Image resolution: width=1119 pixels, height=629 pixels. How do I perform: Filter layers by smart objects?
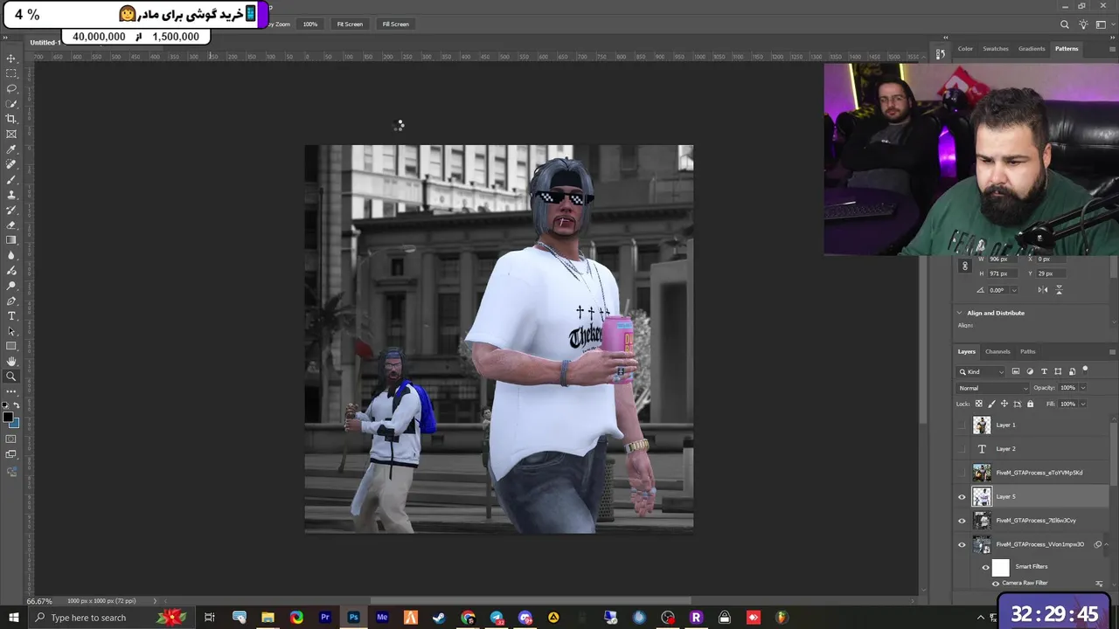(x=1072, y=371)
